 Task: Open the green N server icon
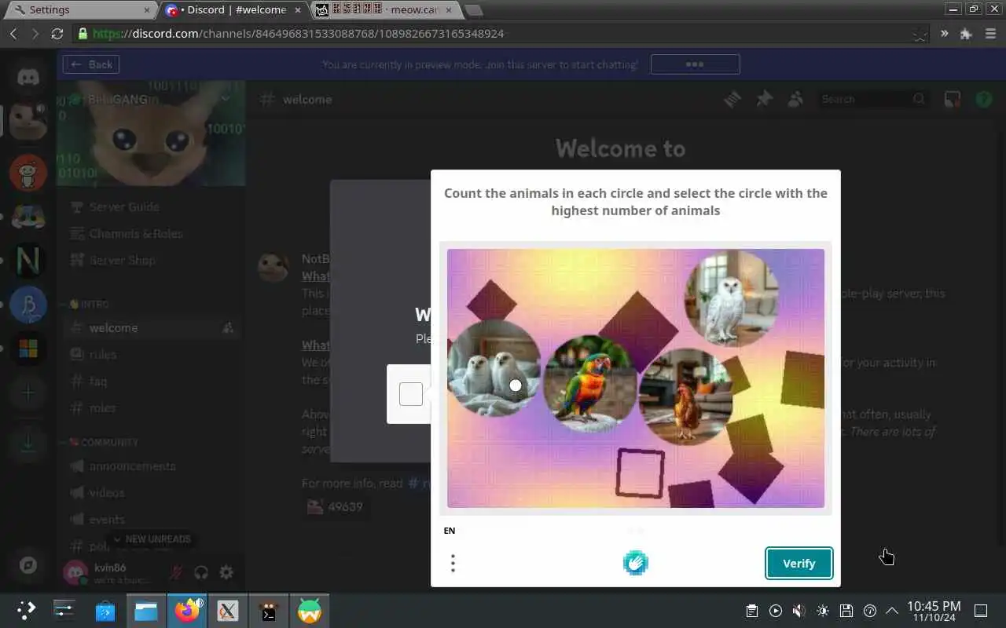tap(28, 261)
